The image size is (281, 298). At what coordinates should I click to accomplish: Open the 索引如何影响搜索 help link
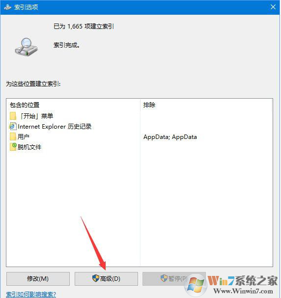(31, 294)
